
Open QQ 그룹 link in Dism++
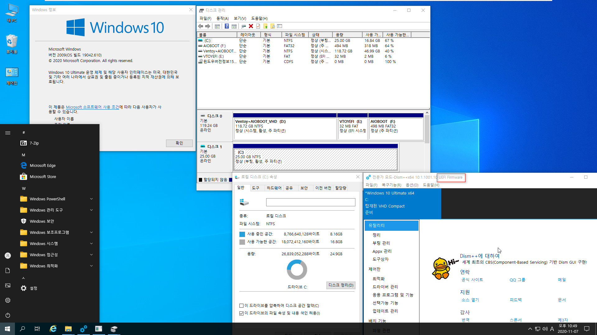517,280
